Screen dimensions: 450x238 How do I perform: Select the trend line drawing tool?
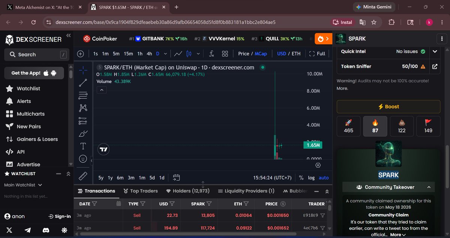[83, 83]
